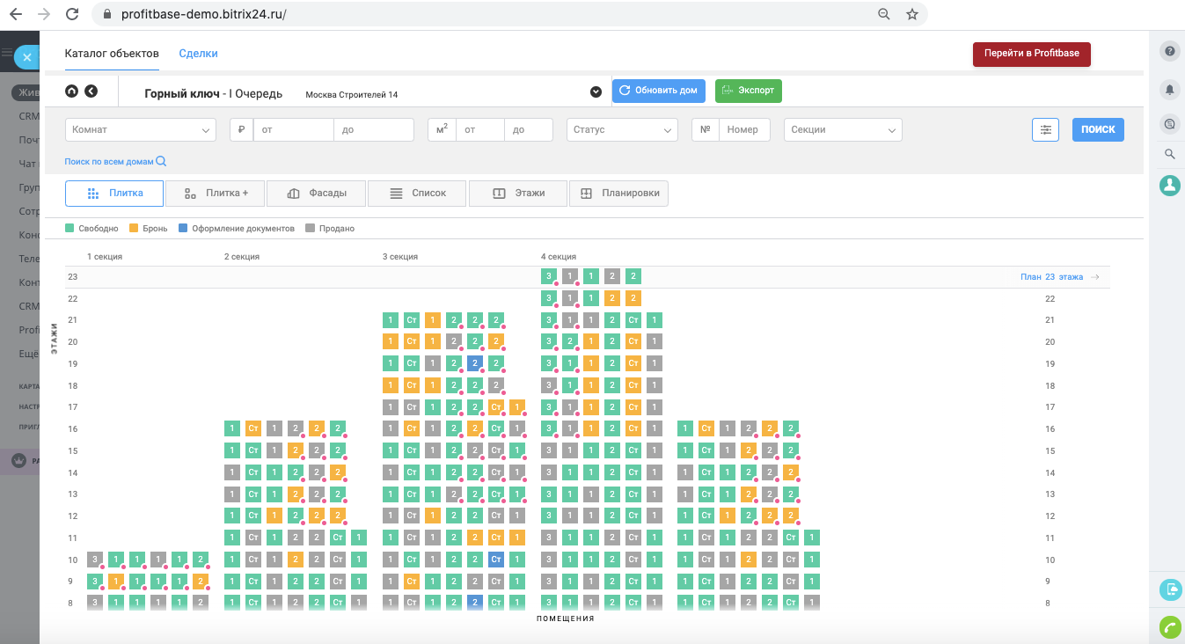Click the Поиск по всем домам link

(x=115, y=162)
